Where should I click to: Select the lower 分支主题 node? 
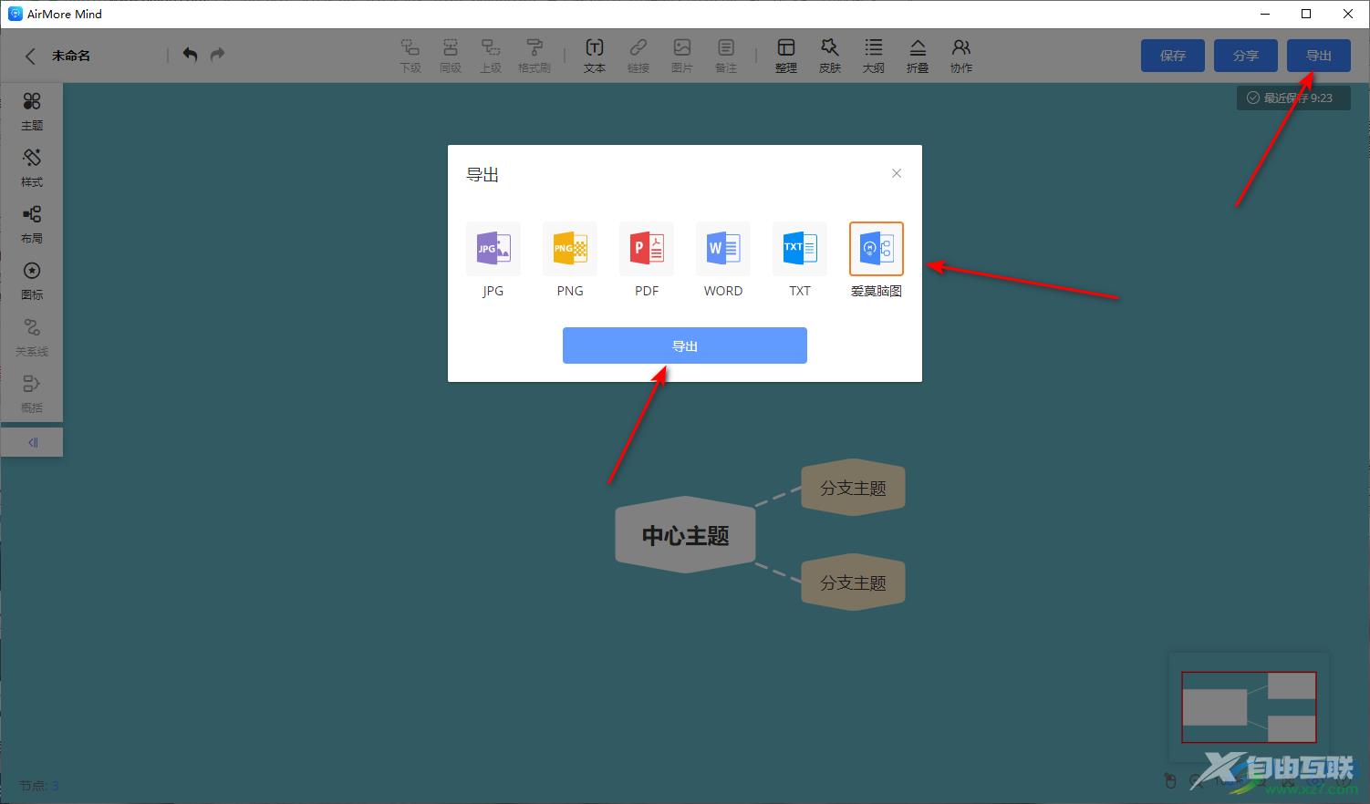pos(853,582)
